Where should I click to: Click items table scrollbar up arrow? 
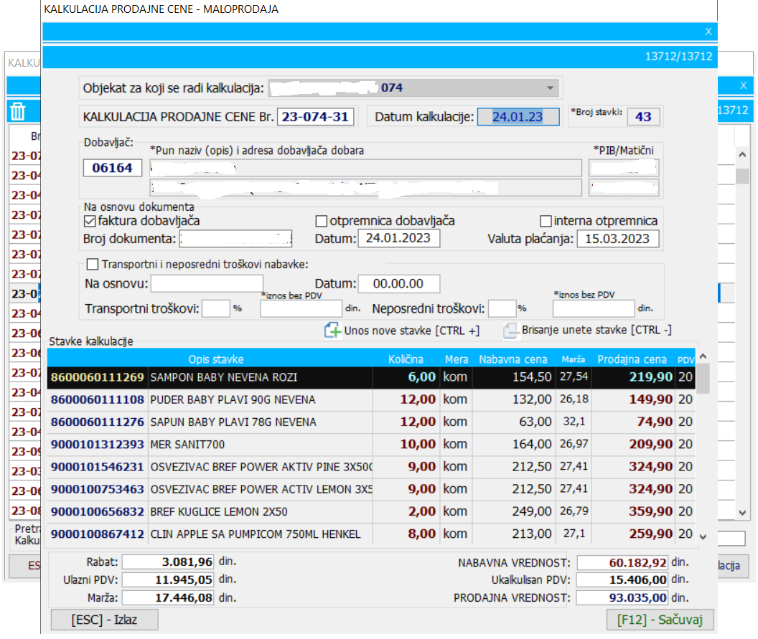point(703,356)
